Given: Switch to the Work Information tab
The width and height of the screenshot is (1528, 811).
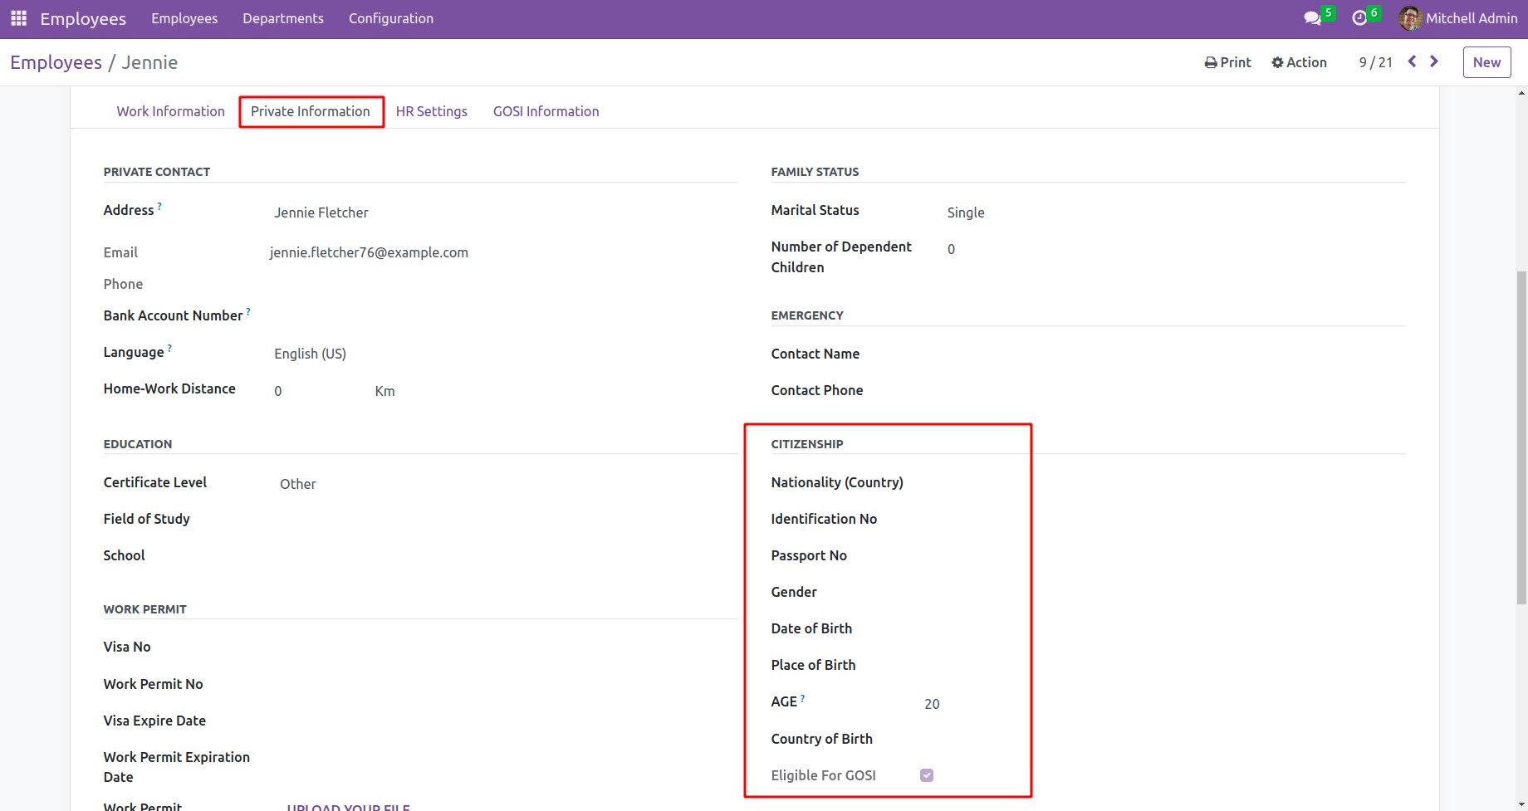Looking at the screenshot, I should click(x=170, y=111).
